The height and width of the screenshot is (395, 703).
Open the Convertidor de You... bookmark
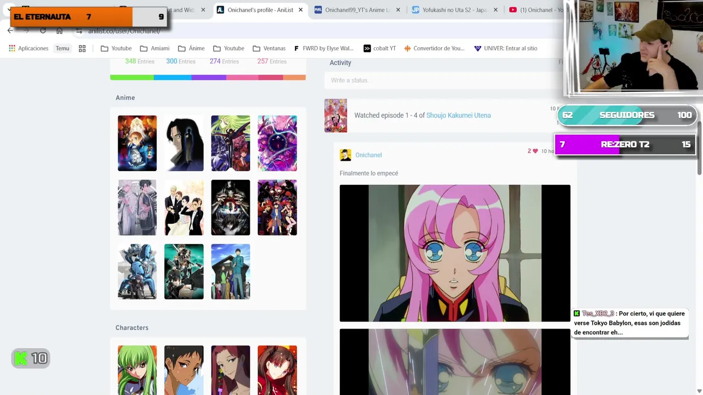pos(434,48)
